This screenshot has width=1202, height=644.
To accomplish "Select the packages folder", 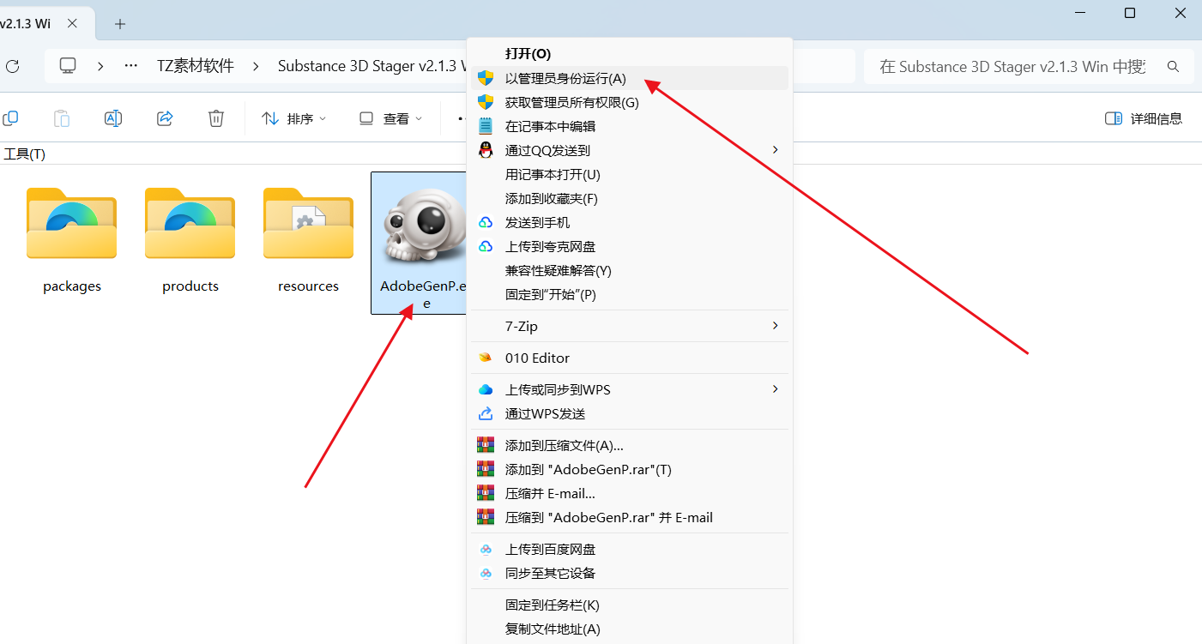I will [x=72, y=240].
